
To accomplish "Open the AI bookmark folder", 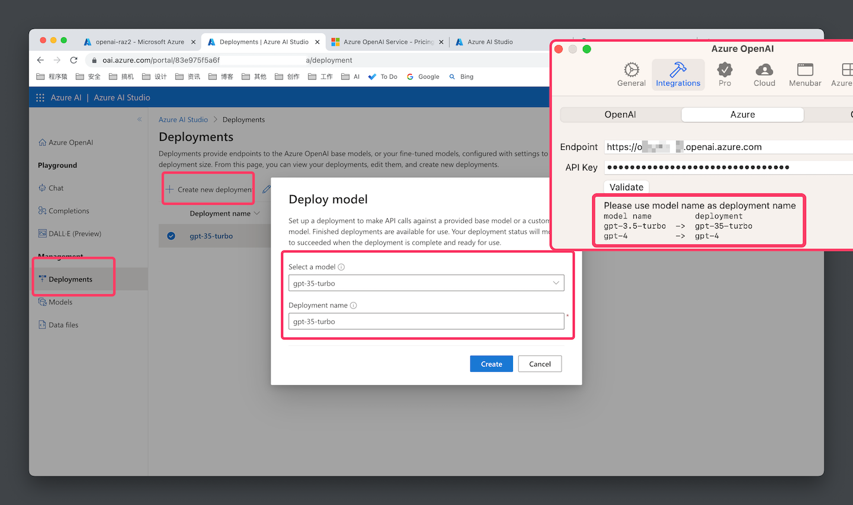I will coord(351,76).
